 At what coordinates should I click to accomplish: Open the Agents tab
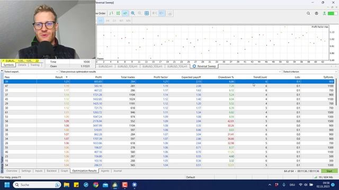105,171
